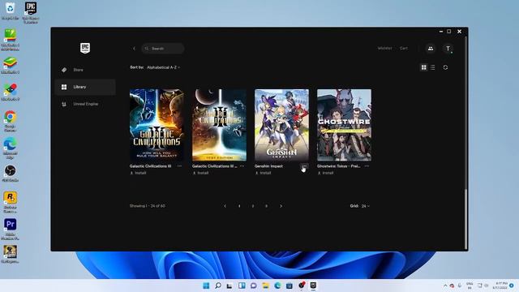Expand the Grid: 24 items dropdown
The width and height of the screenshot is (519, 292).
point(366,206)
